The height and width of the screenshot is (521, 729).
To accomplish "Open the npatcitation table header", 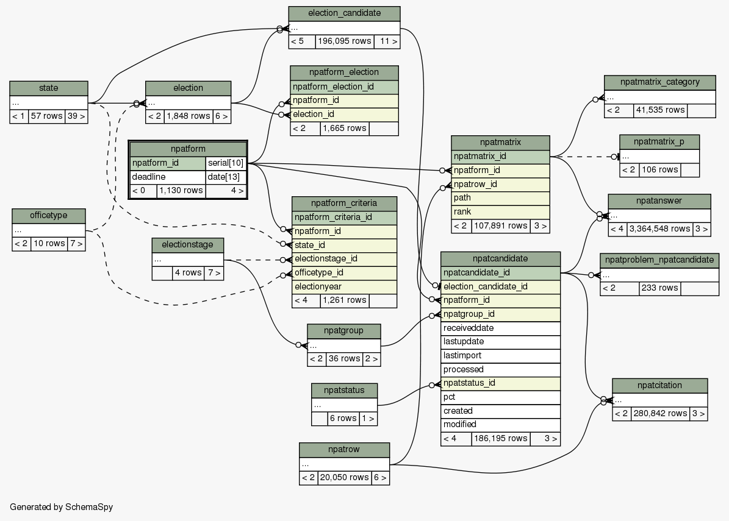I will (659, 385).
